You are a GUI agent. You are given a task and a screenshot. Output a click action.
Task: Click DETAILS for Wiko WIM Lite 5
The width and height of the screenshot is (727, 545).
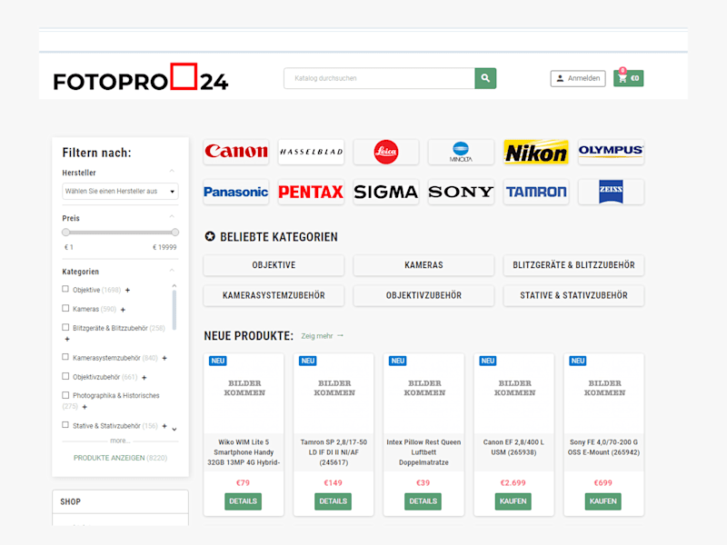pyautogui.click(x=243, y=501)
